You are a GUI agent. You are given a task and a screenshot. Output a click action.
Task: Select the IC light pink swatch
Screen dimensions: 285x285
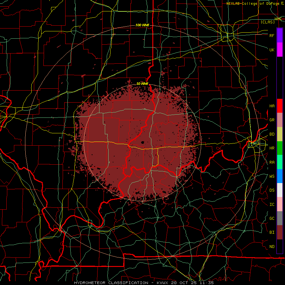click(280, 204)
